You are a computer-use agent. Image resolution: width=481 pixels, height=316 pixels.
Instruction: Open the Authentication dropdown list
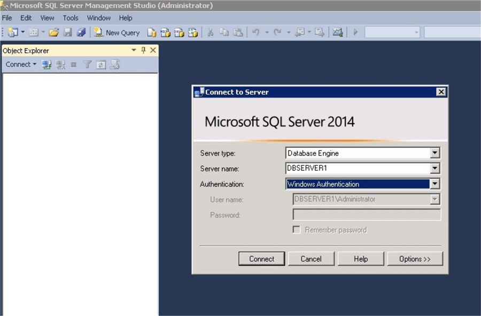(435, 184)
